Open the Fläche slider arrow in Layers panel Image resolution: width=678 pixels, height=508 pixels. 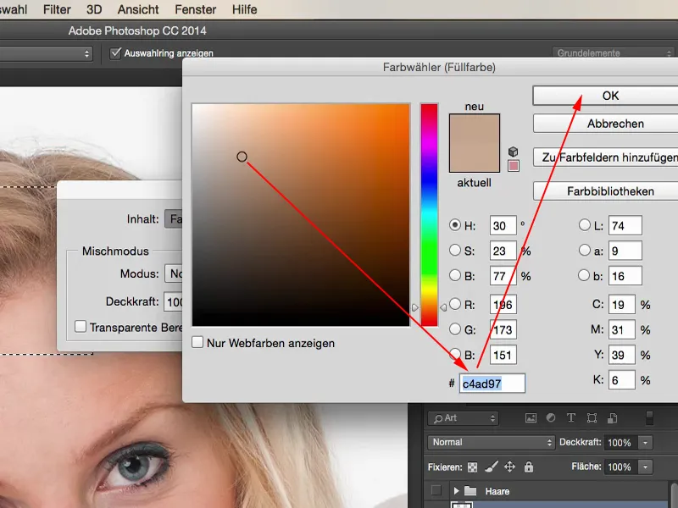click(x=646, y=467)
